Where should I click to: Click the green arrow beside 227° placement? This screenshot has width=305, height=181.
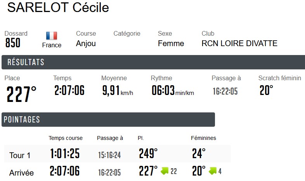pyautogui.click(x=165, y=171)
